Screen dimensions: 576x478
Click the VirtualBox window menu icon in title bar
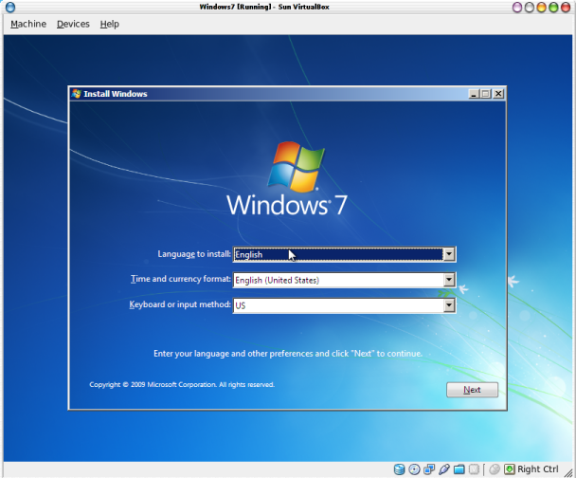pyautogui.click(x=10, y=7)
